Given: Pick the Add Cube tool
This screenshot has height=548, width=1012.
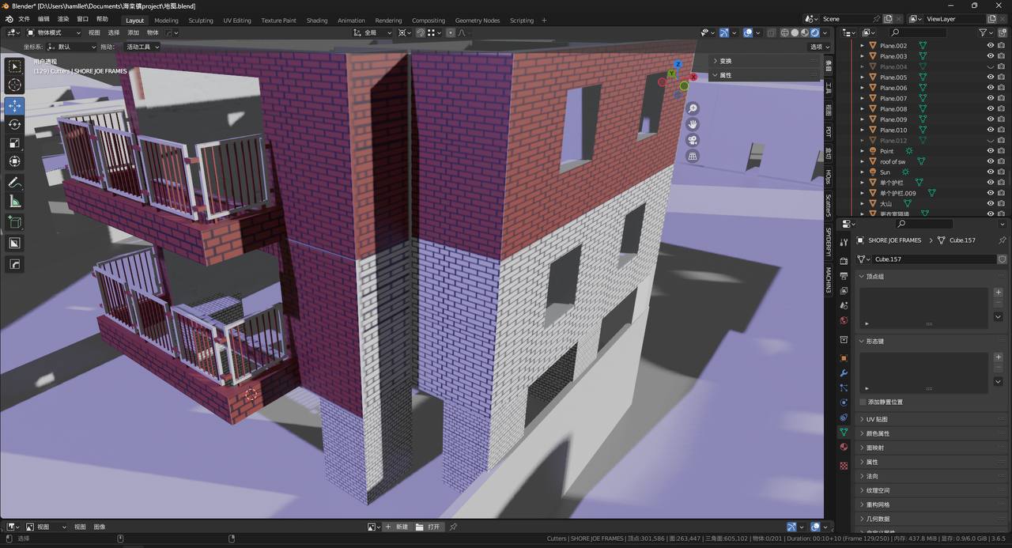Looking at the screenshot, I should pyautogui.click(x=14, y=222).
